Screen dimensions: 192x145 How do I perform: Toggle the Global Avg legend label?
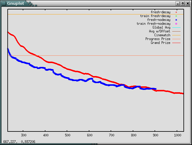tap(161, 27)
